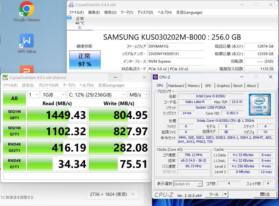
Task: Click the Level 3 cache value 6 MBytes
Action: 243,172
